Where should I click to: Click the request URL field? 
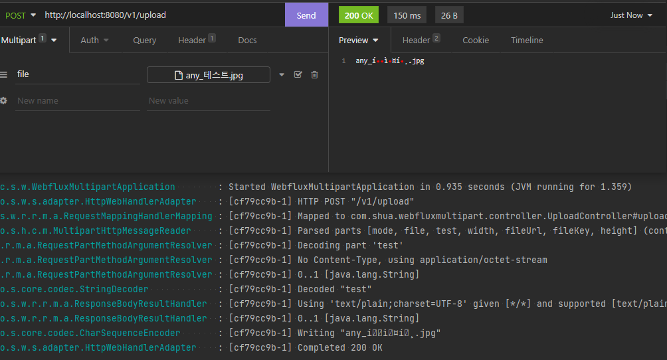coord(159,15)
